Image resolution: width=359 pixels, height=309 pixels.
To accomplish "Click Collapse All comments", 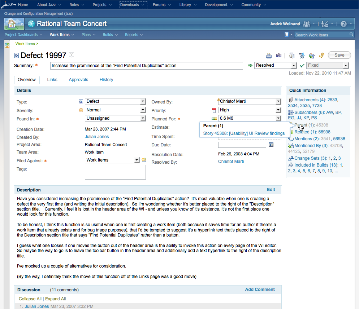I will (30, 299).
